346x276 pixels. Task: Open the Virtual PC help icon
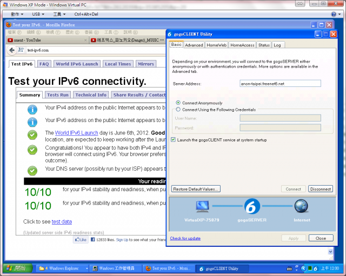click(x=334, y=15)
